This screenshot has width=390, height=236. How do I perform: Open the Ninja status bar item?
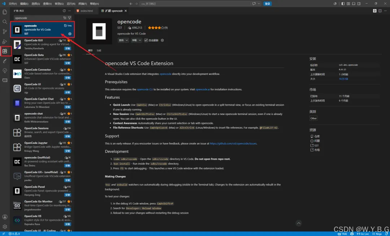click(x=377, y=234)
